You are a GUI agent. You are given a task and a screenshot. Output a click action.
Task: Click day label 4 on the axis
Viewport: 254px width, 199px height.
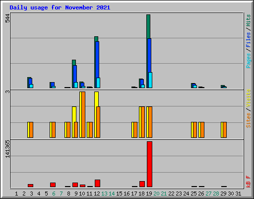pyautogui.click(x=39, y=194)
